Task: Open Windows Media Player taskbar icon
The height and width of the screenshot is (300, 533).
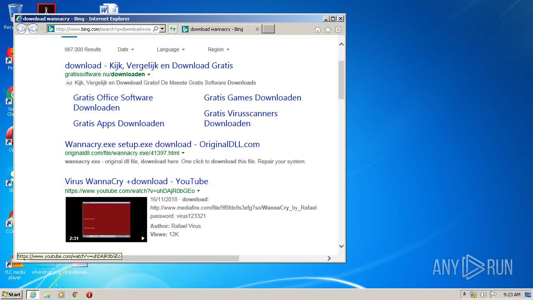Action: tap(61, 295)
